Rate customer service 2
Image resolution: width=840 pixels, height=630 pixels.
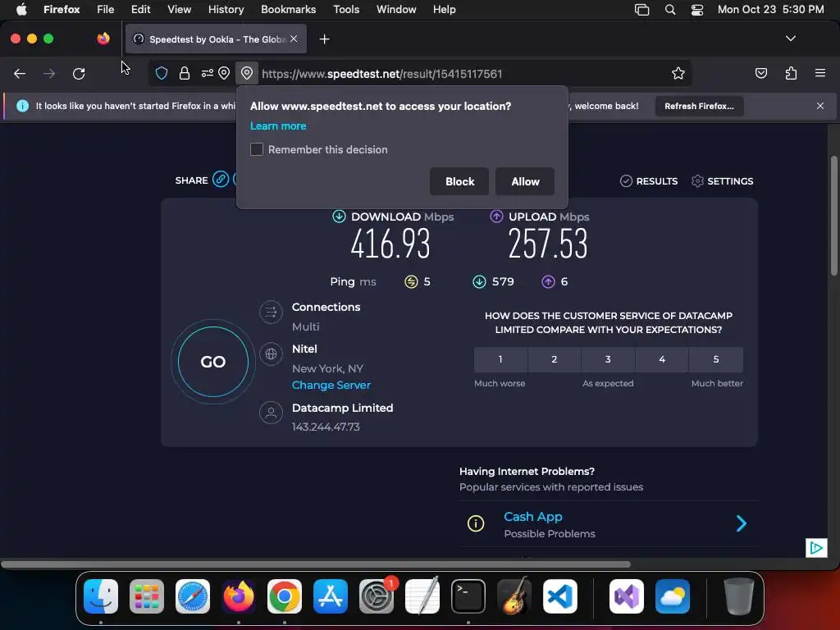coord(555,359)
